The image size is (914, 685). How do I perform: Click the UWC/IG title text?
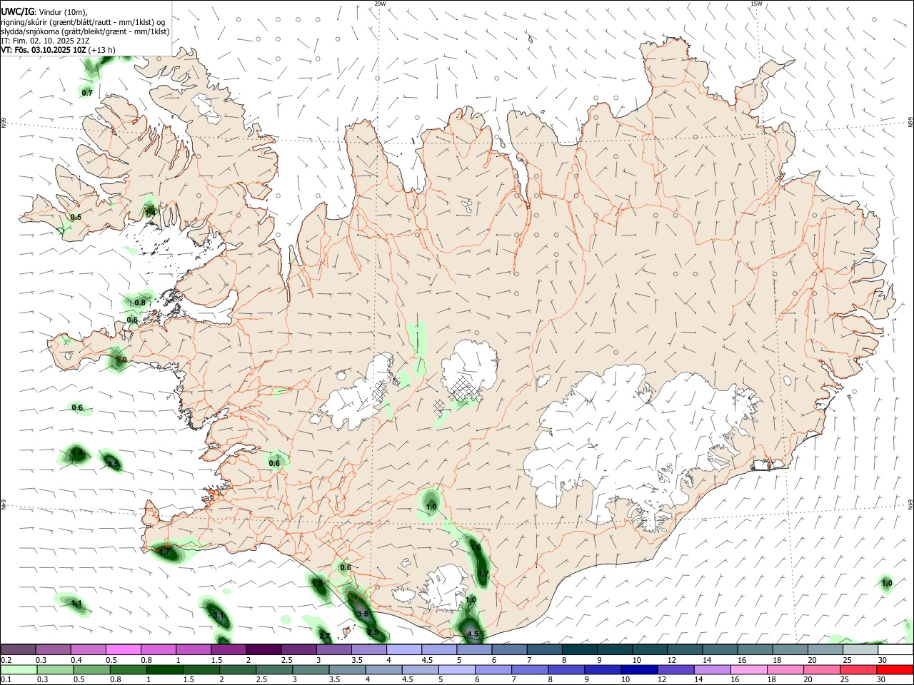click(18, 11)
